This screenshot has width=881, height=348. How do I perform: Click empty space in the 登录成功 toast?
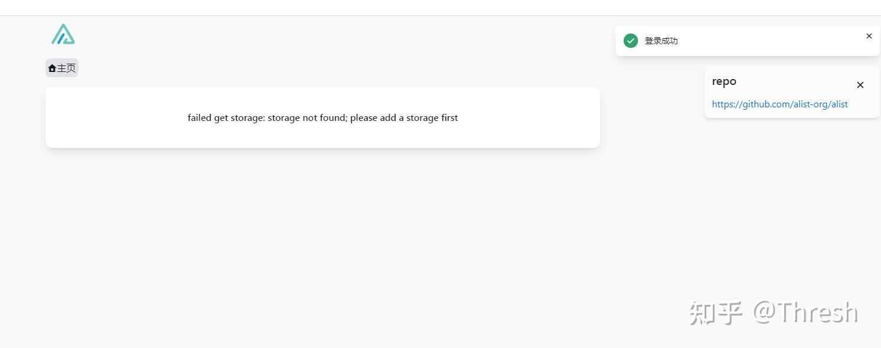(x=767, y=41)
